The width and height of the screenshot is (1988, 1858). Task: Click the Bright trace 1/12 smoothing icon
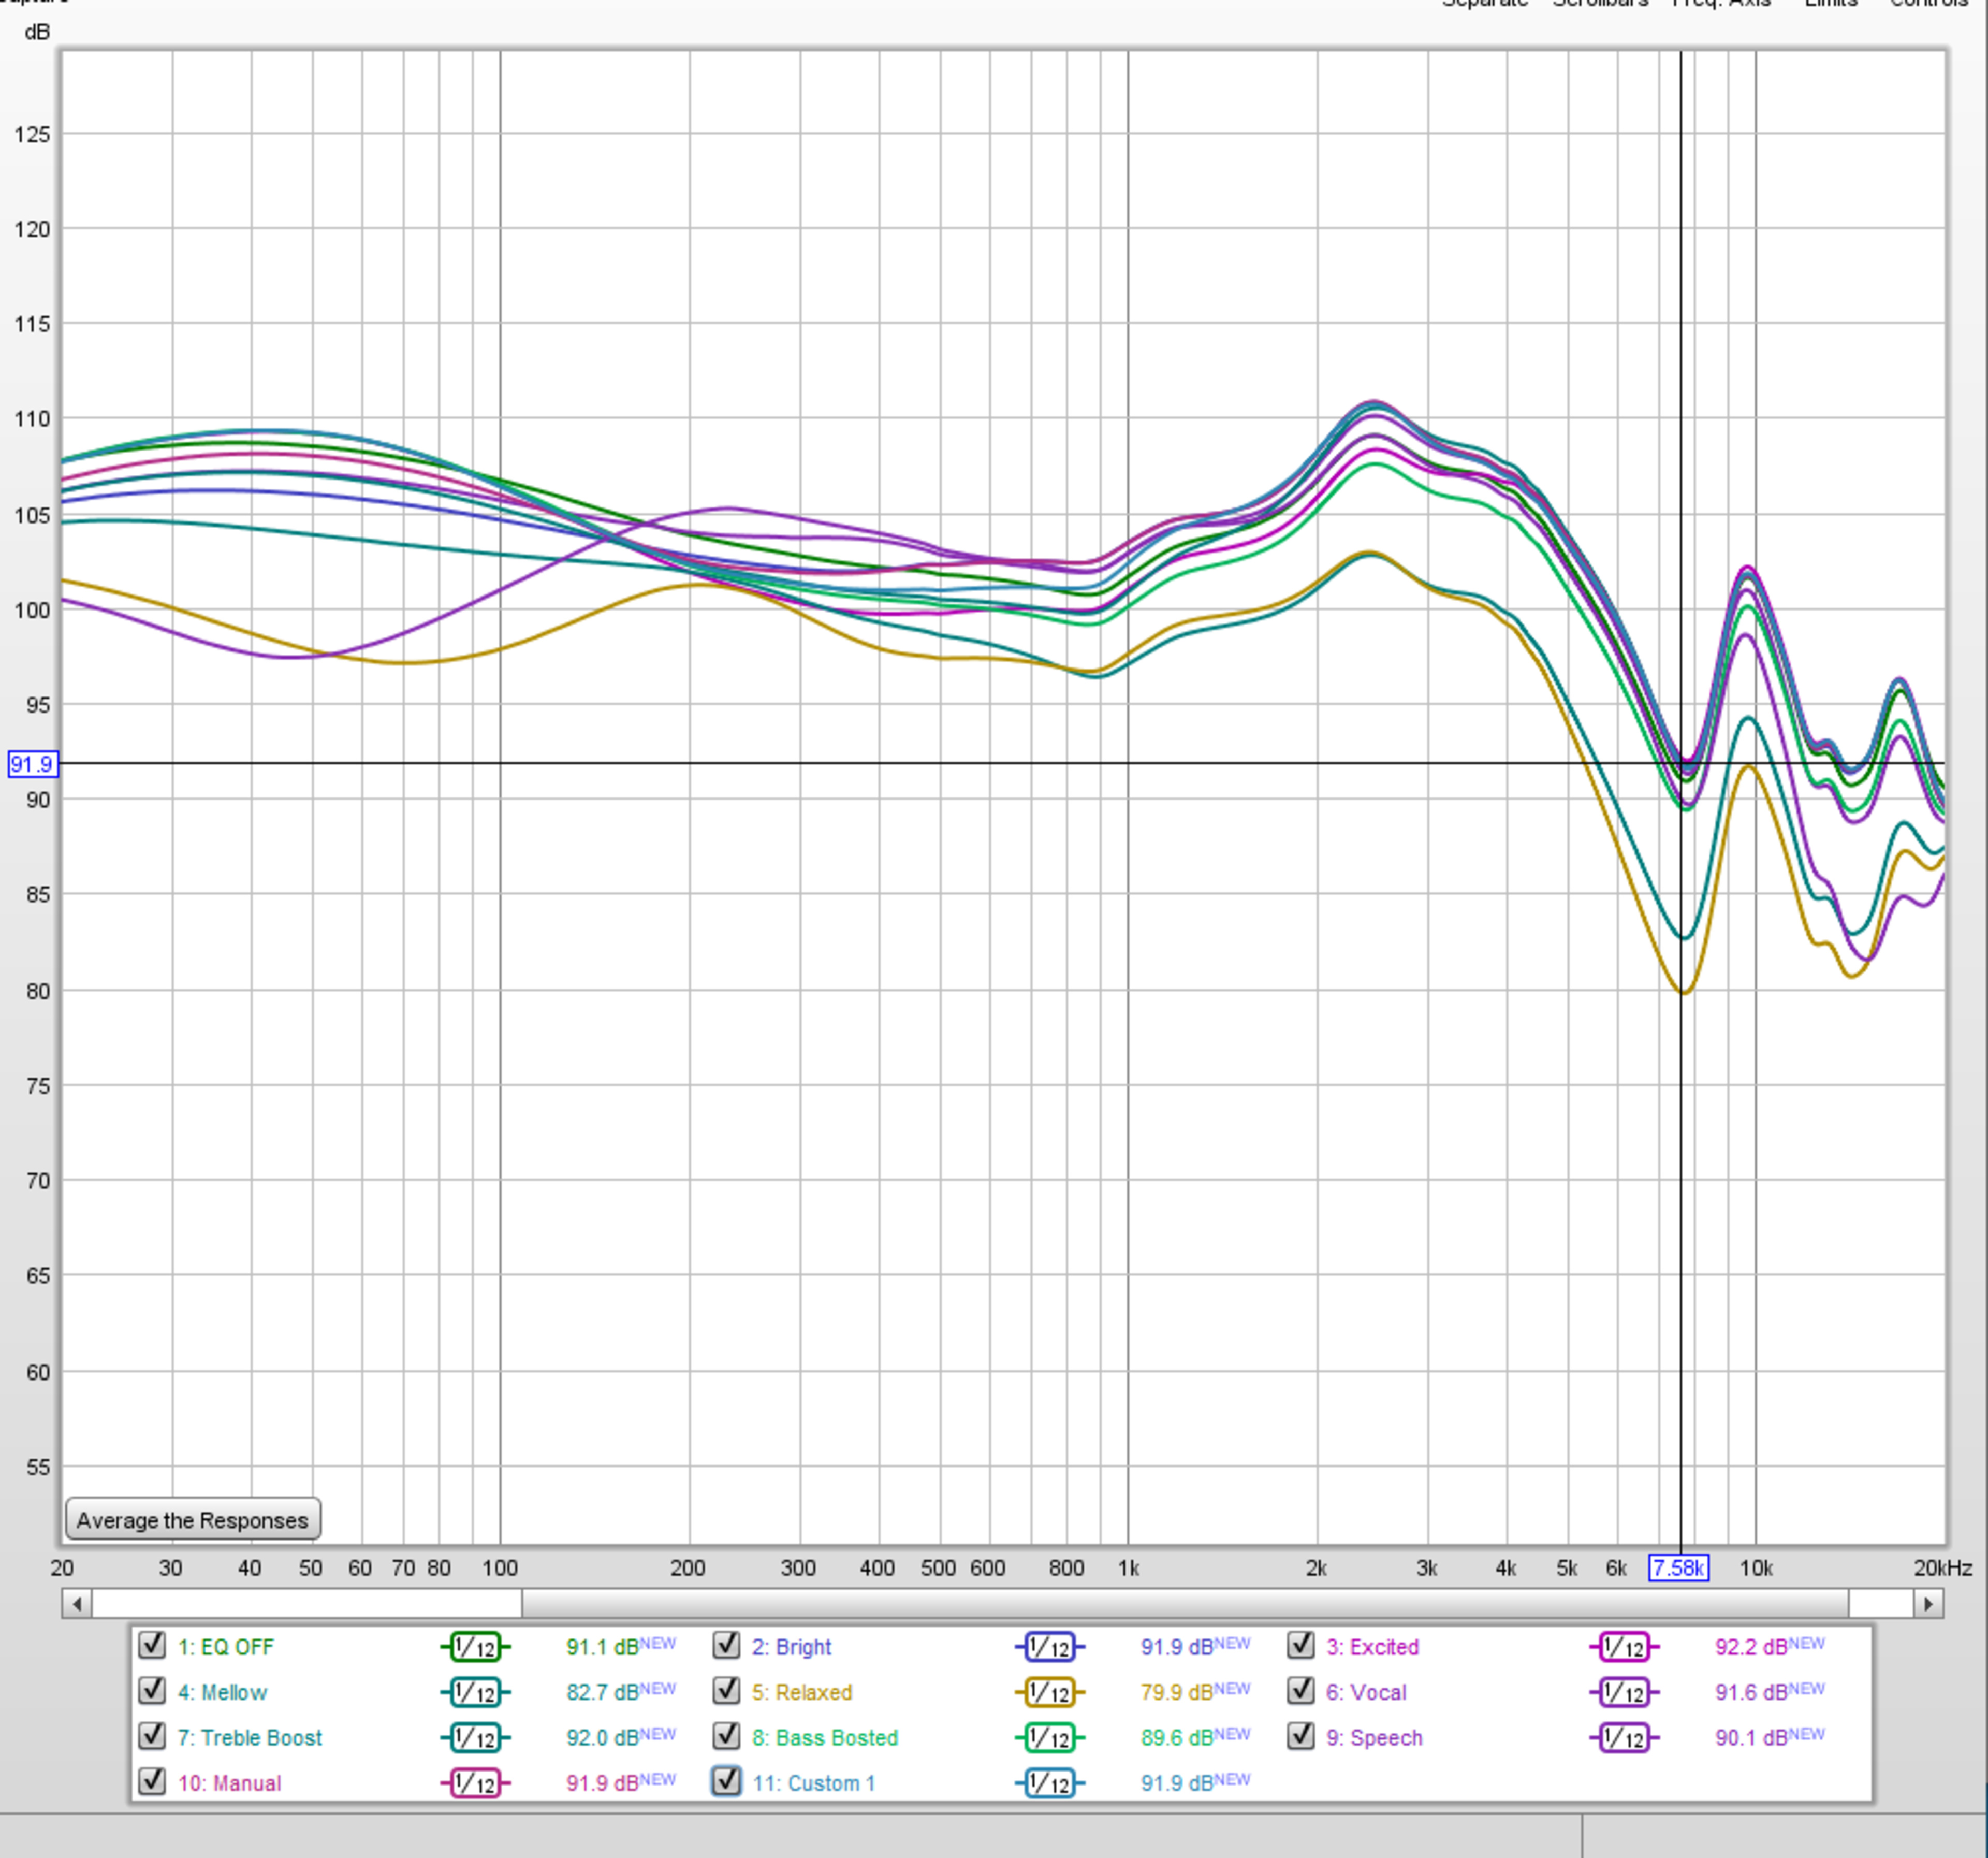pos(1049,1647)
